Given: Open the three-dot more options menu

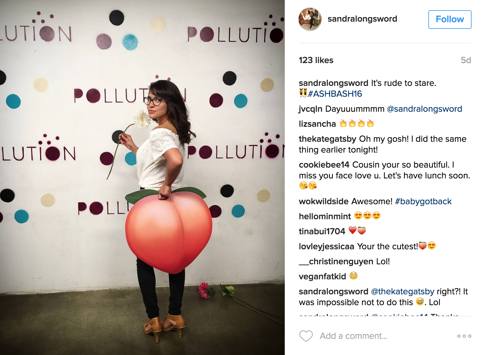Looking at the screenshot, I should coord(464,336).
